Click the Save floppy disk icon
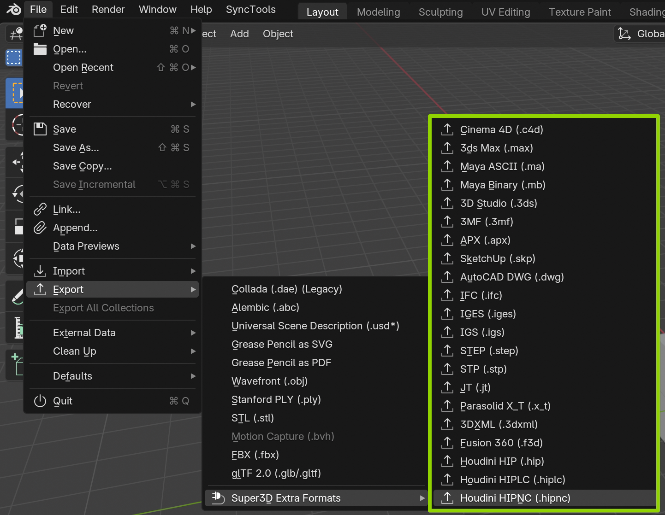The image size is (665, 515). pos(40,129)
